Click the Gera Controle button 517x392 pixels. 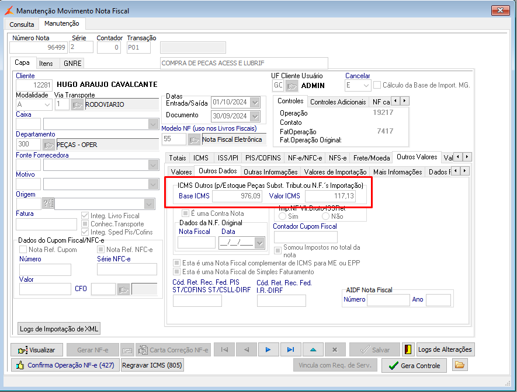coord(414,366)
